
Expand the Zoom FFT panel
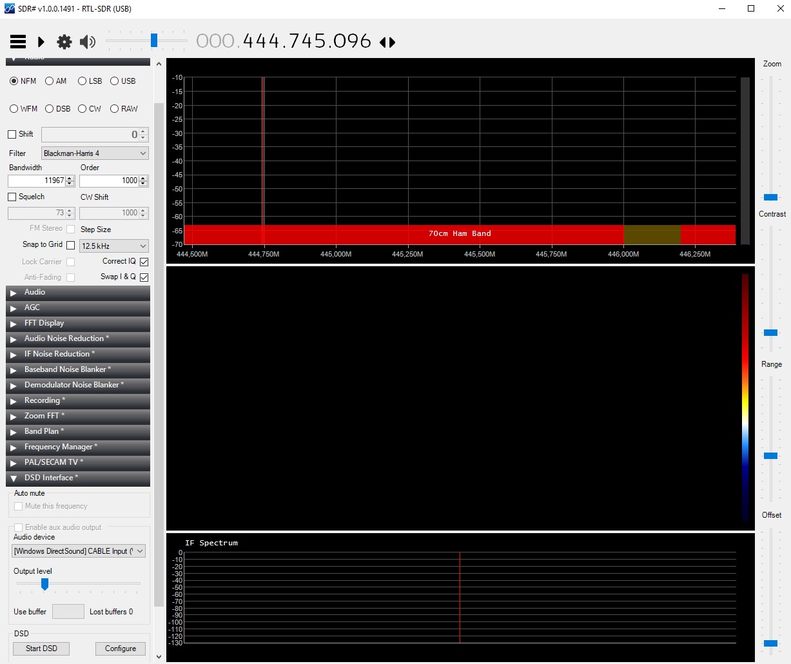[x=78, y=416]
